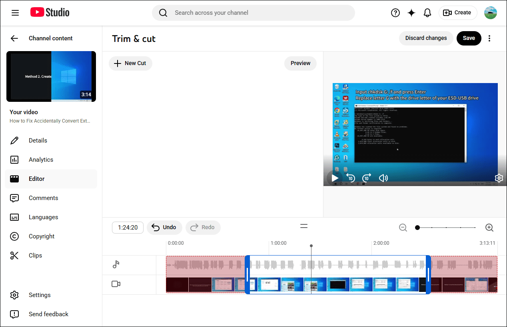
Task: Go to the Details tab
Action: tap(38, 140)
